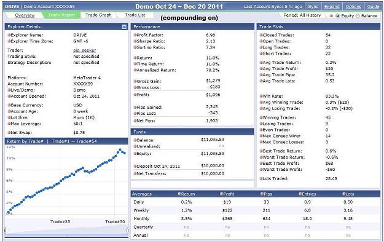Click the Last Account Sync status text
The height and width of the screenshot is (241, 384).
[273, 7]
